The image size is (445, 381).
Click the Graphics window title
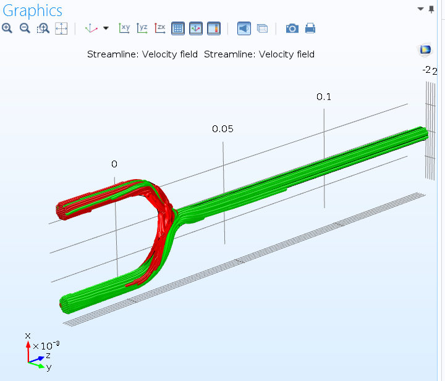point(32,10)
